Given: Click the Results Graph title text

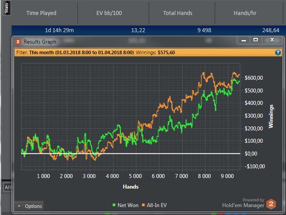Looking at the screenshot, I should click(x=40, y=42).
